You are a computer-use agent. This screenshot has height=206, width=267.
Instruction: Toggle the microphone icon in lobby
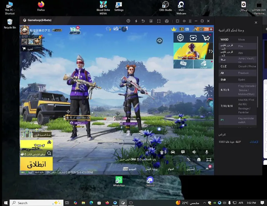(207, 152)
